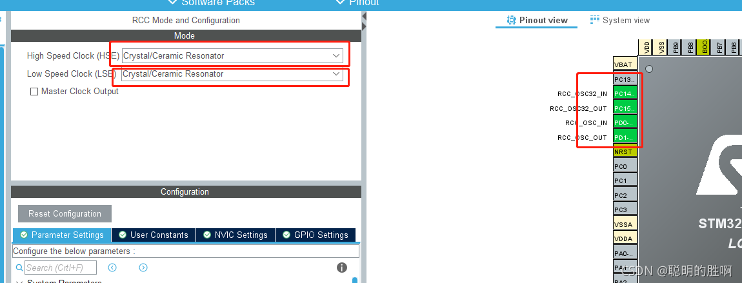Click the left-pointing panel collapse arrow
The width and height of the screenshot is (742, 283).
click(364, 16)
